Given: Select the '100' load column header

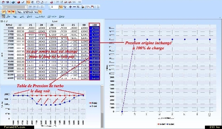Looking at the screenshot, I should click(x=94, y=25).
